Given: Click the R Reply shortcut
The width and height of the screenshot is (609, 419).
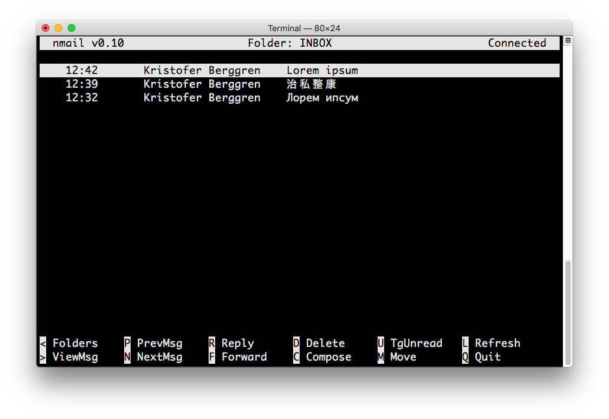Looking at the screenshot, I should click(231, 343).
